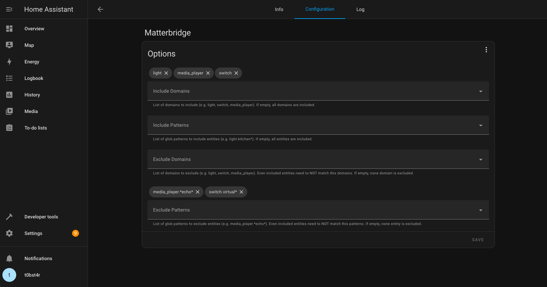This screenshot has height=287, width=547.
Task: Open Developer tools in the sidebar
Action: tap(44, 217)
